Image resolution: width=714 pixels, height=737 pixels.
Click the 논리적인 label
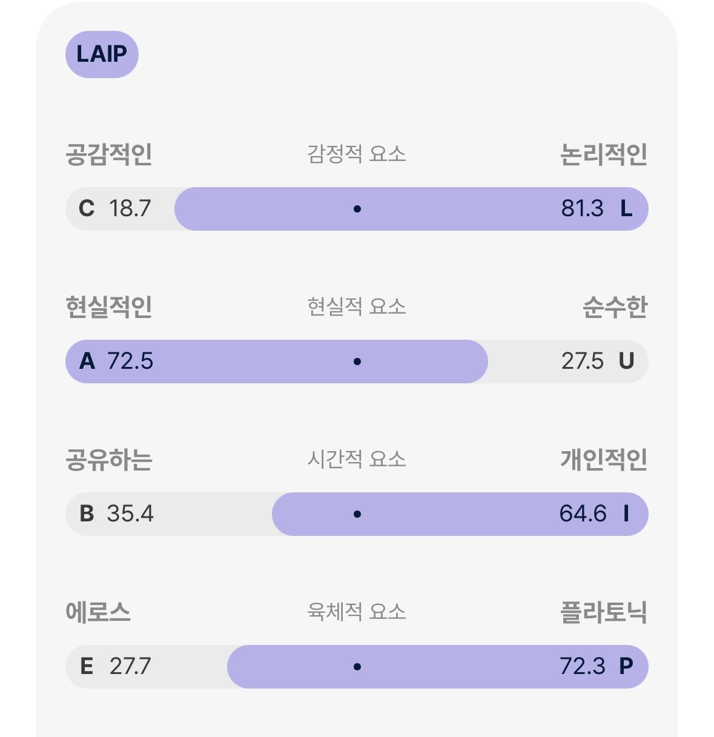[x=604, y=154]
